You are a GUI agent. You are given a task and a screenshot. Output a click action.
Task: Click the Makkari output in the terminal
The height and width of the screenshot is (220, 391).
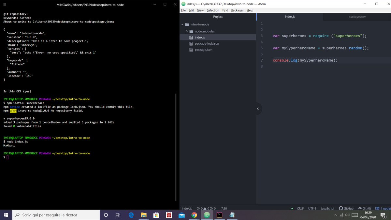click(9, 146)
